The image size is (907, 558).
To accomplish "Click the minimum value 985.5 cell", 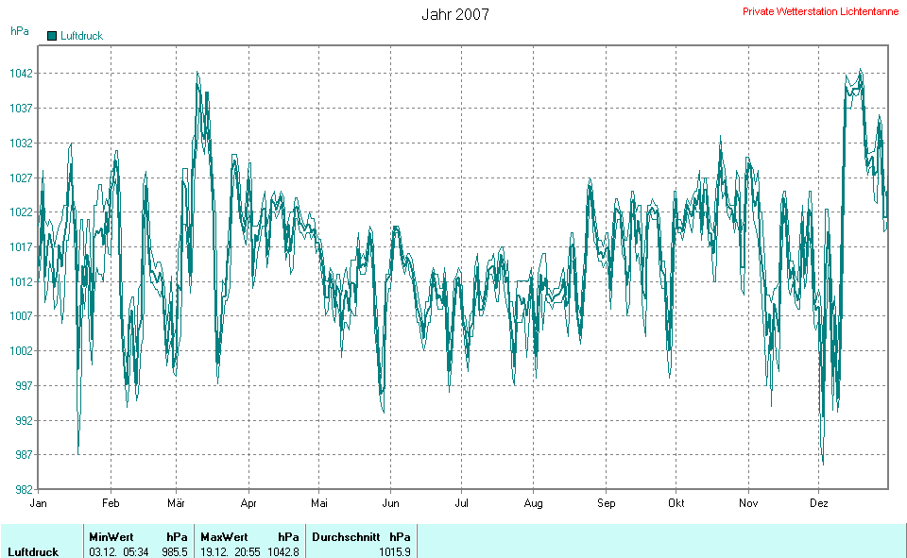I will pyautogui.click(x=175, y=551).
